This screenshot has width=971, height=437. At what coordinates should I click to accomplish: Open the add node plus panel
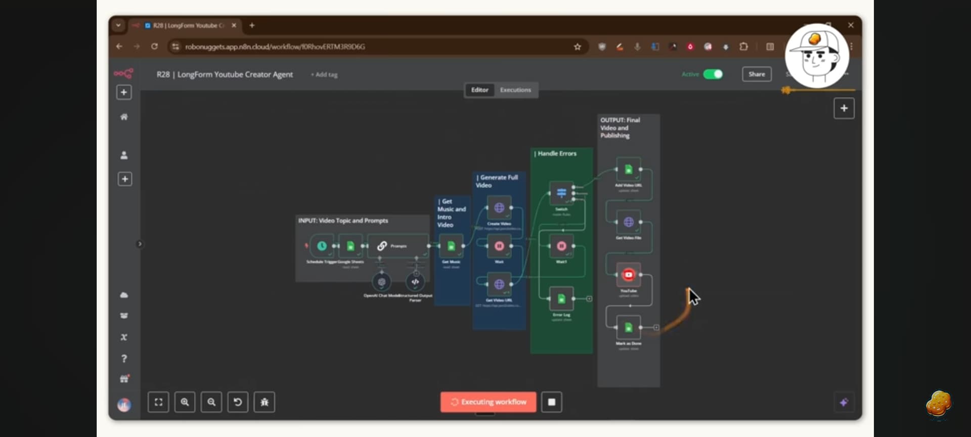(x=844, y=108)
